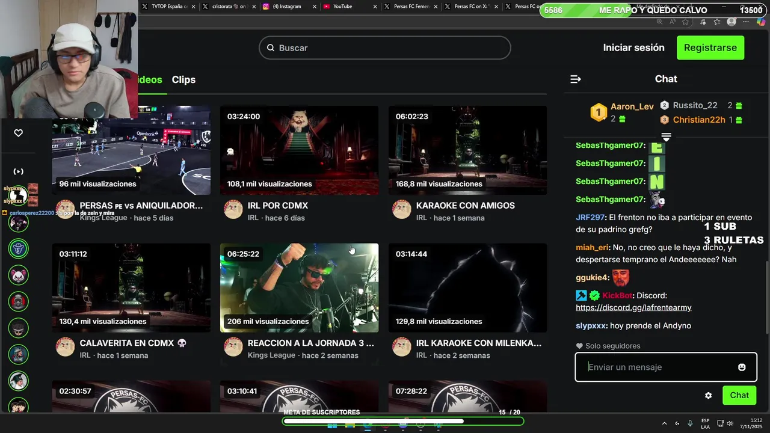
Task: Open the live channels broadcast icon in the sidebar
Action: pos(19,171)
